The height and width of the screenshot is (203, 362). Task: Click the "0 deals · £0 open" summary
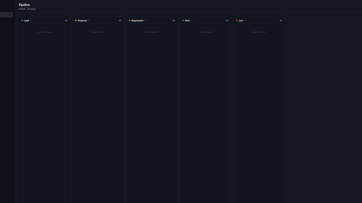click(x=27, y=9)
